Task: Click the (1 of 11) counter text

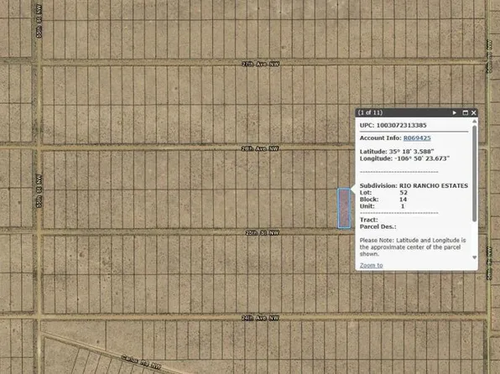Action: click(370, 112)
